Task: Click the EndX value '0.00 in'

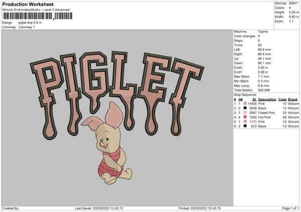Action: click(263, 67)
